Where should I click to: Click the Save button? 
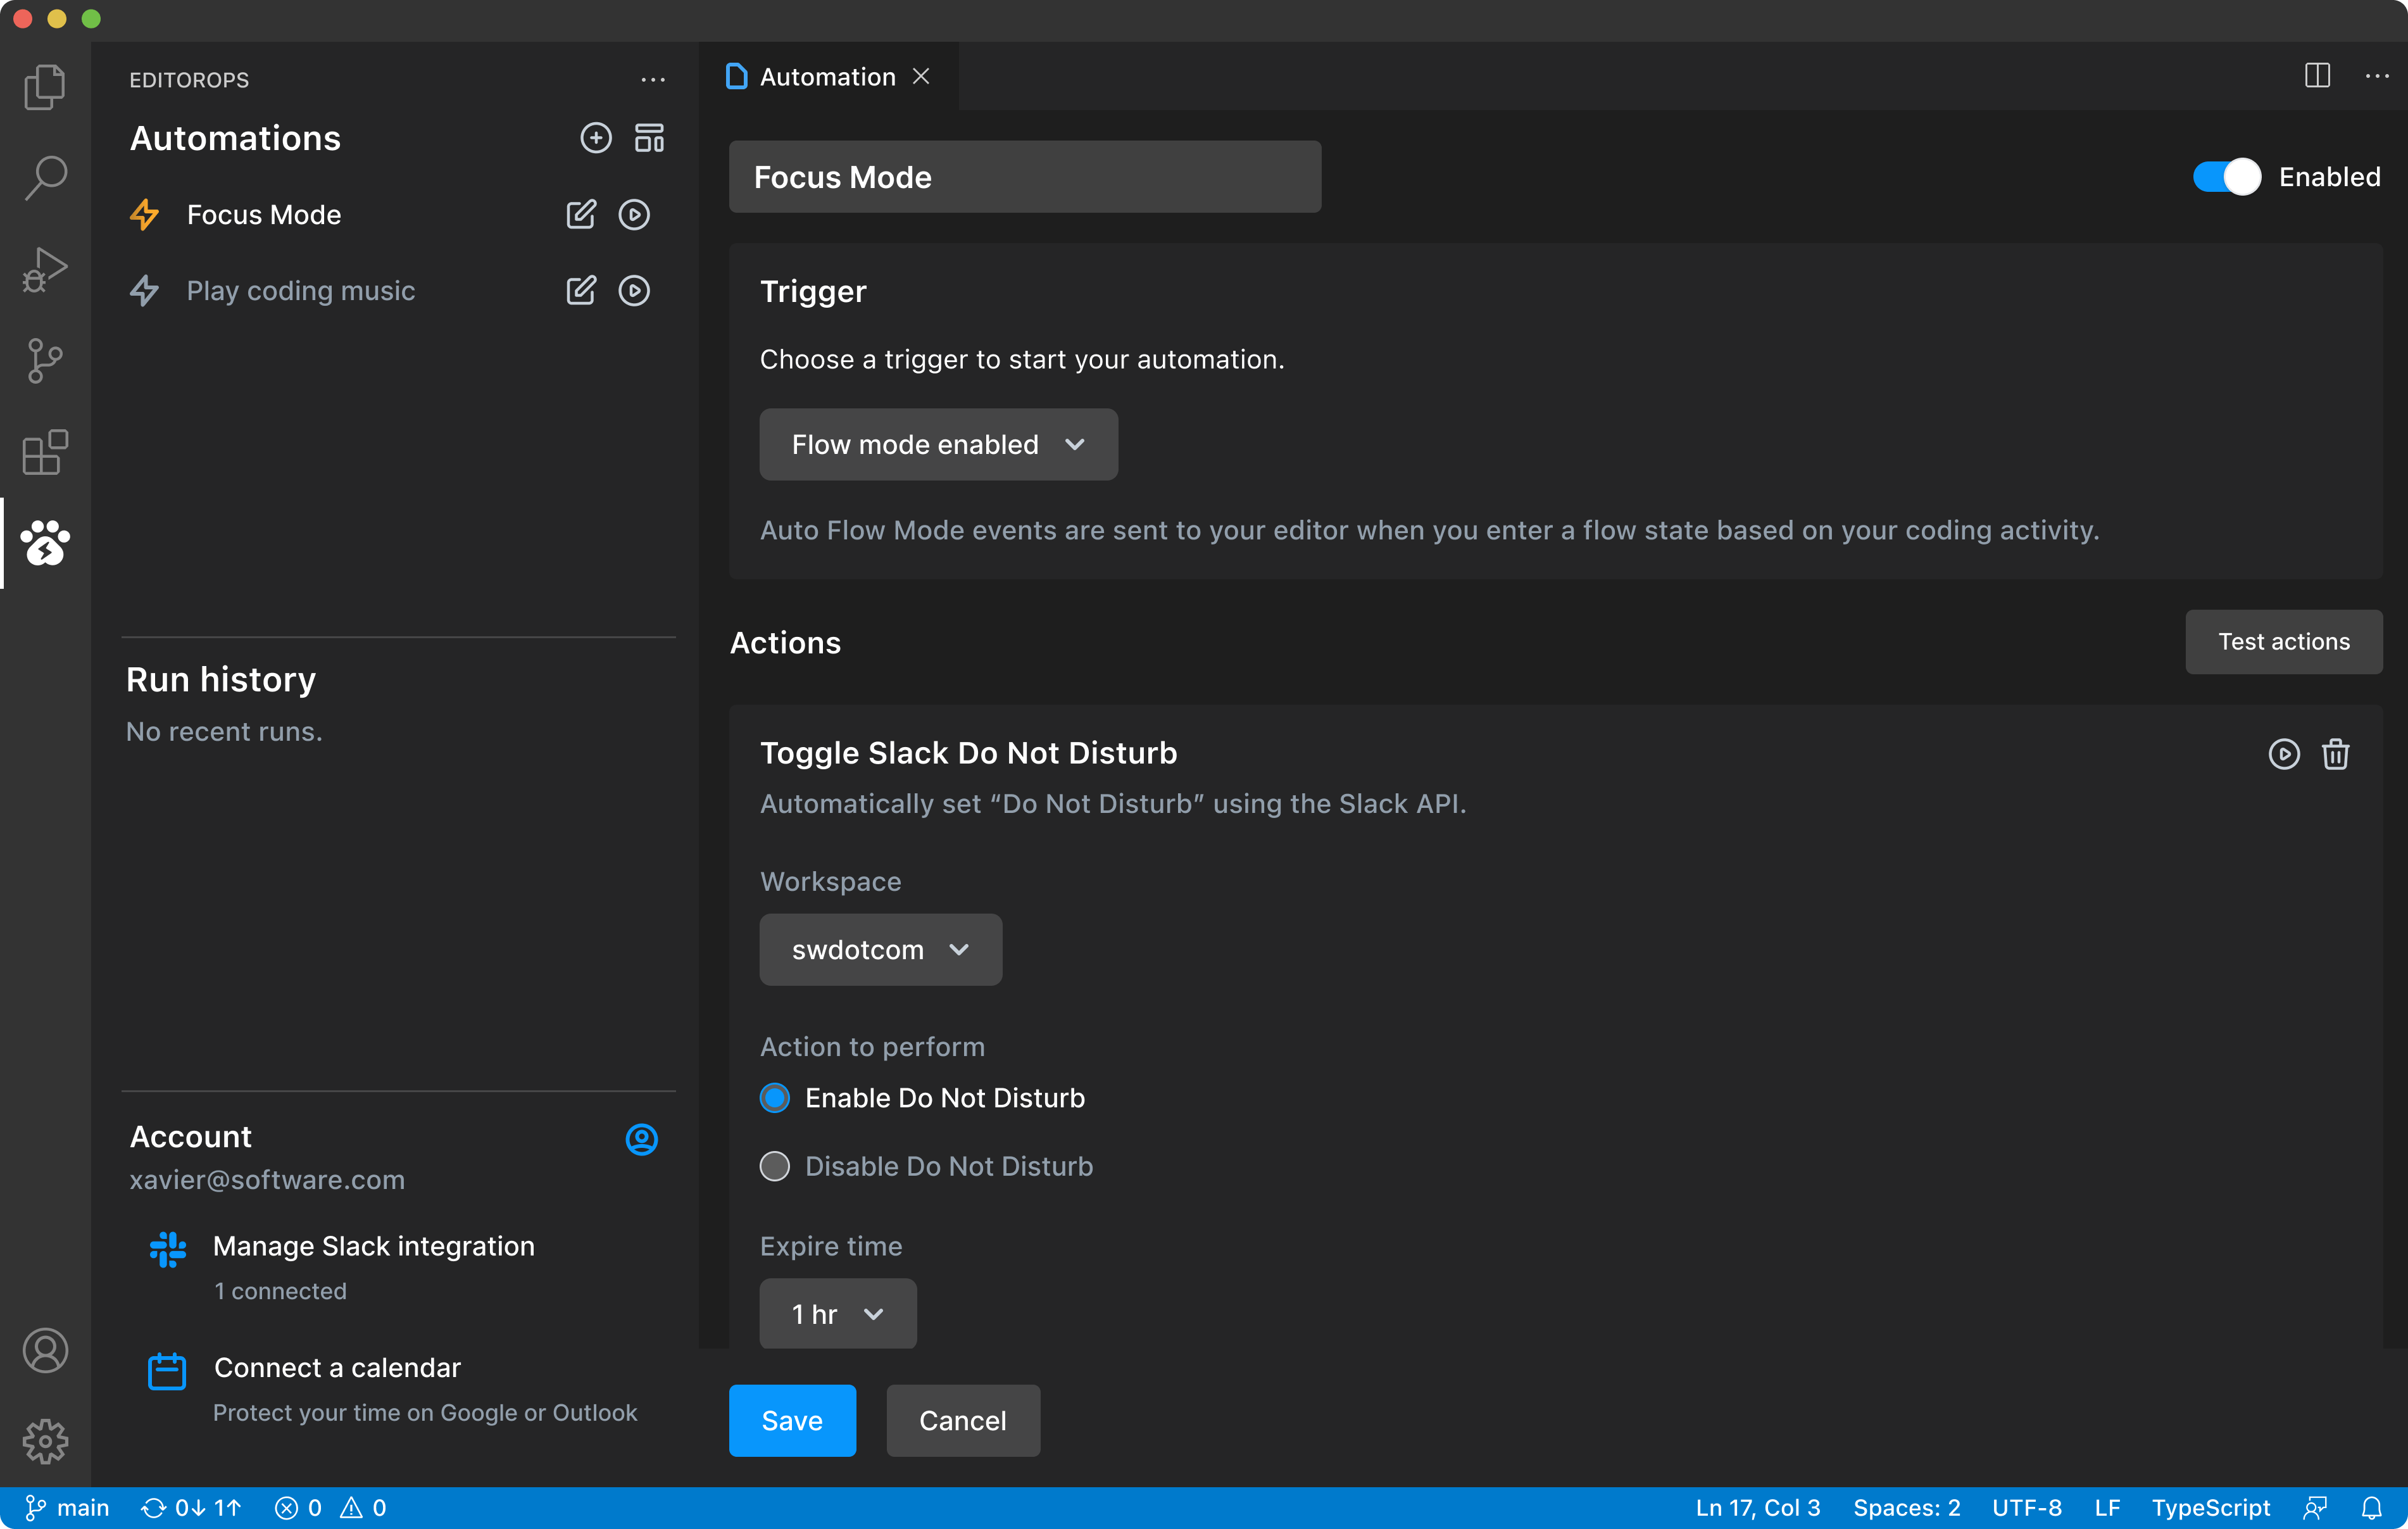tap(791, 1421)
